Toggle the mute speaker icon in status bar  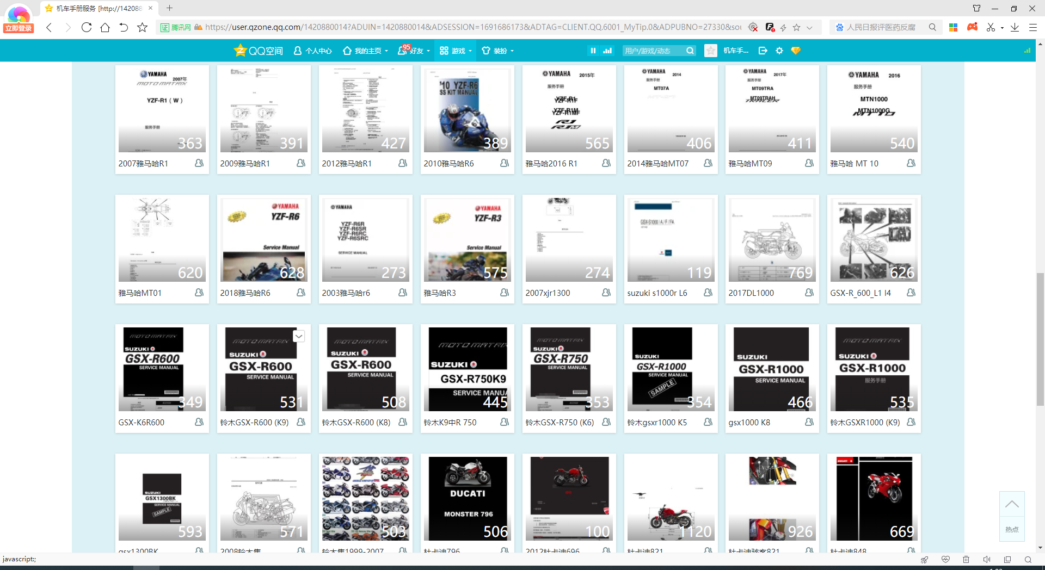click(987, 560)
